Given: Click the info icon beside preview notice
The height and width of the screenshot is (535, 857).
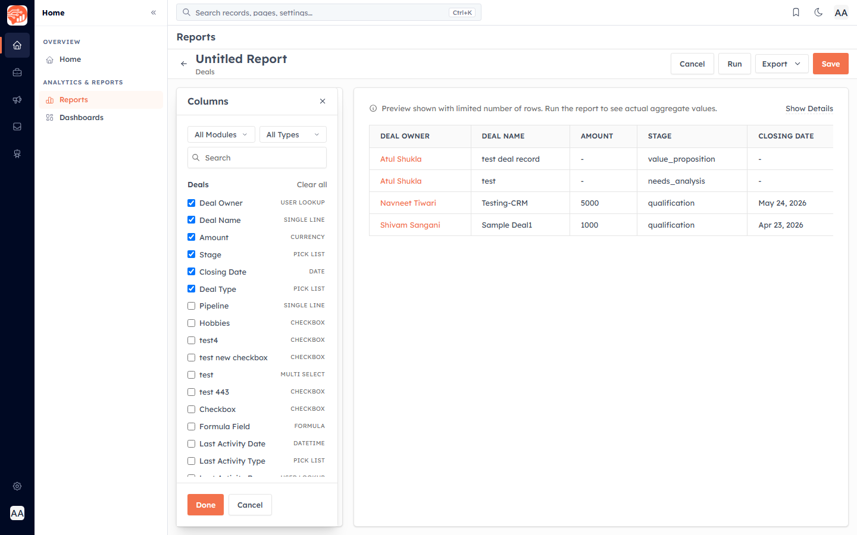Looking at the screenshot, I should 373,108.
